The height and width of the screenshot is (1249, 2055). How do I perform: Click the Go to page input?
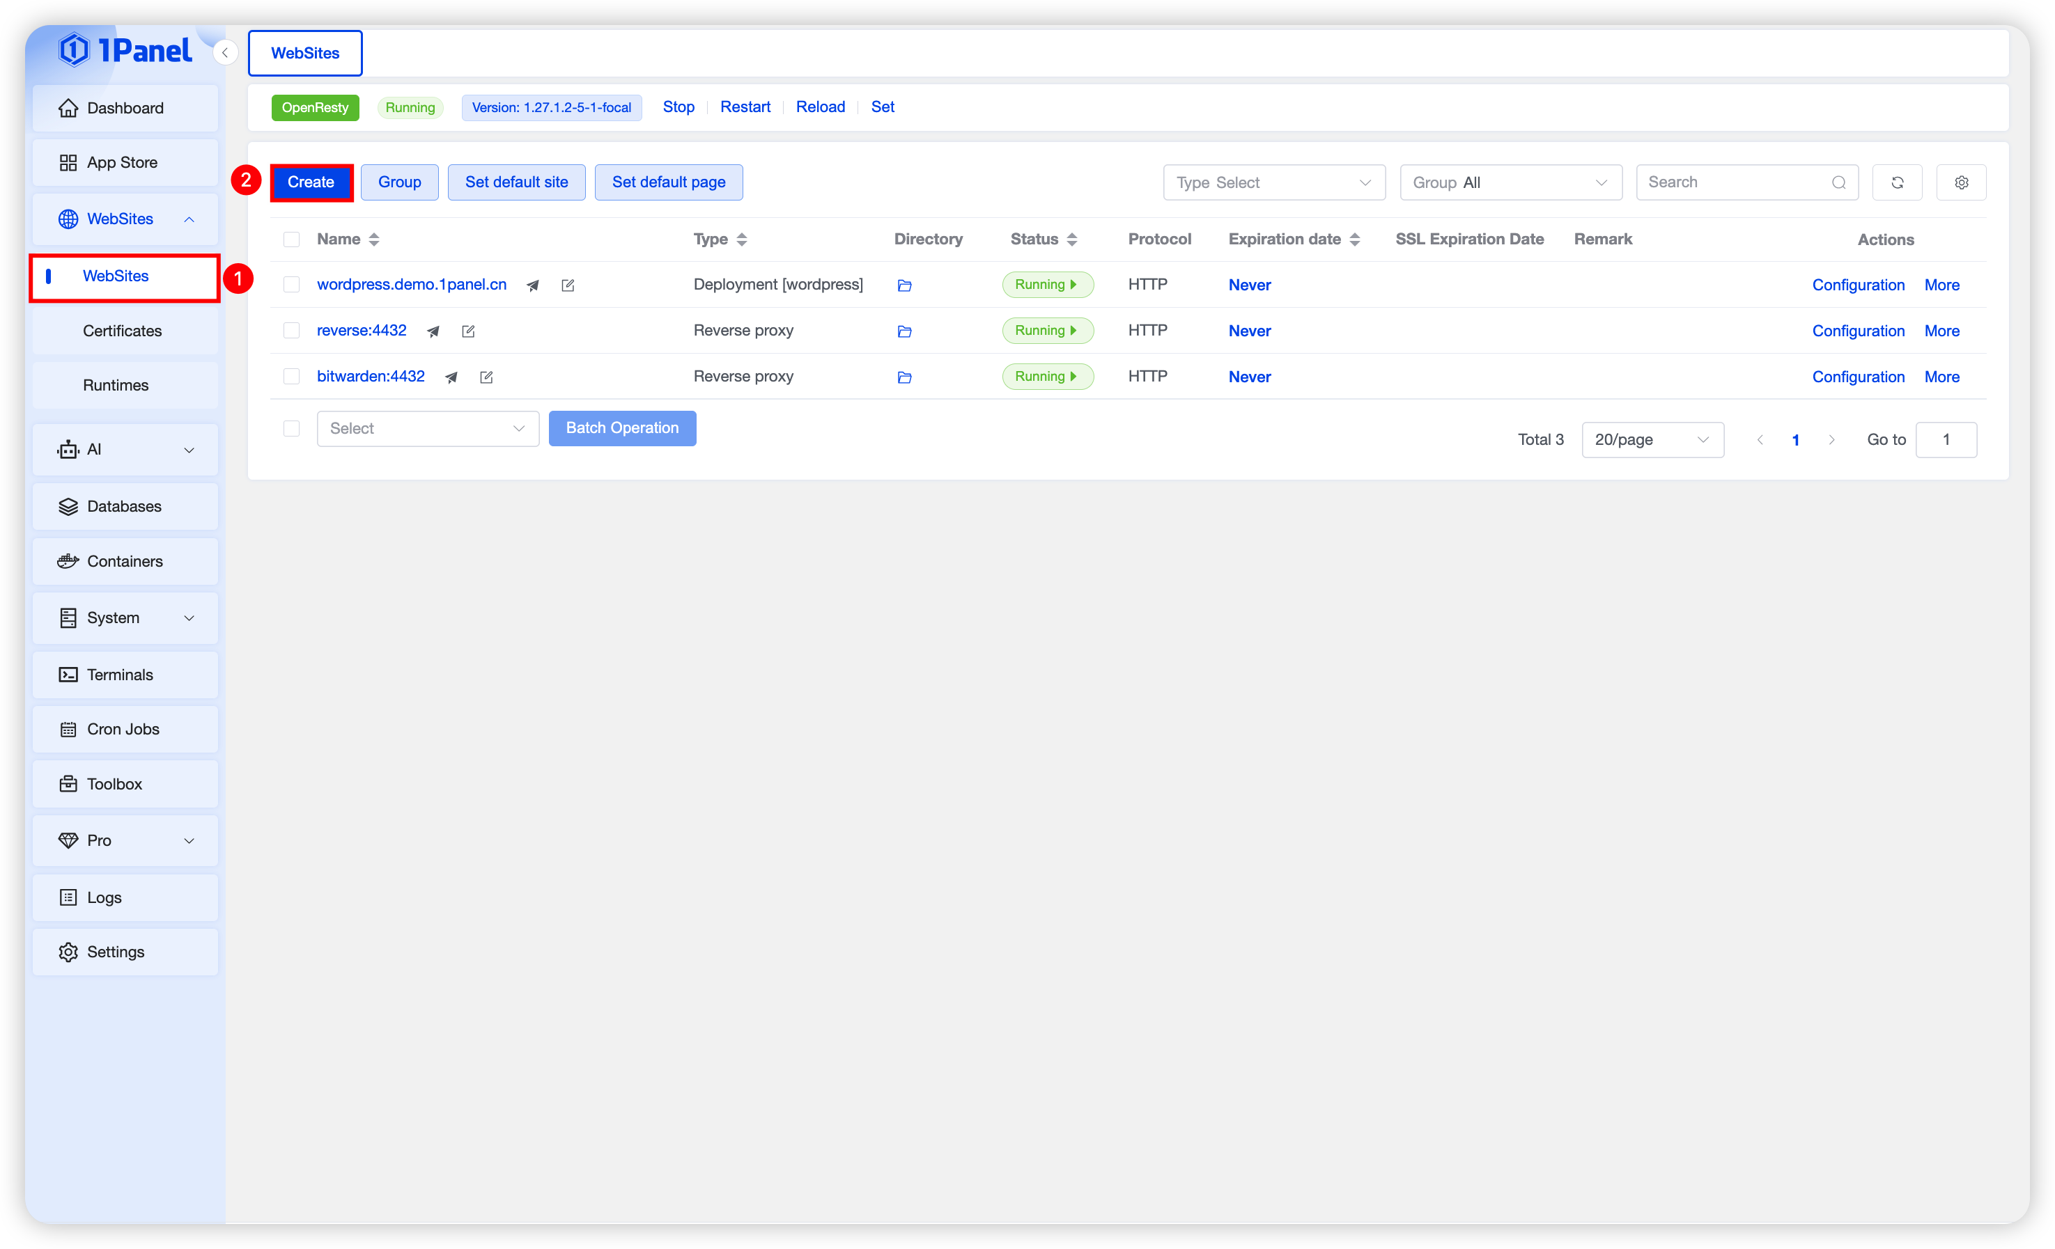[1946, 439]
